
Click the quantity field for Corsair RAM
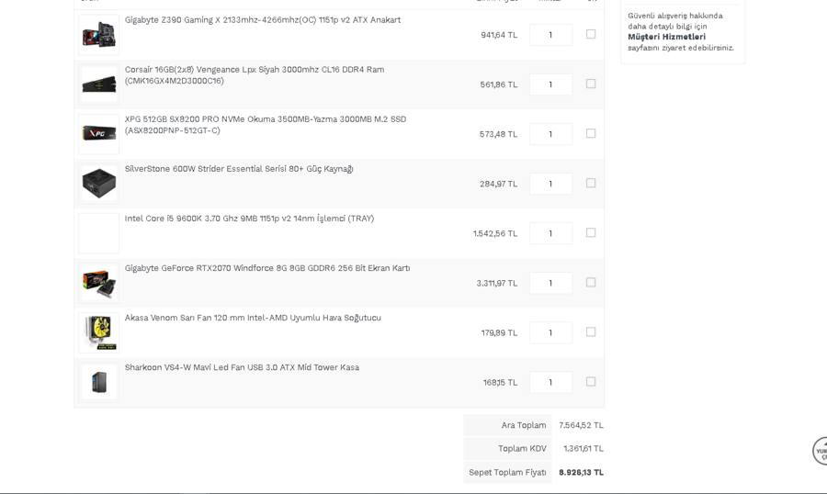click(550, 84)
